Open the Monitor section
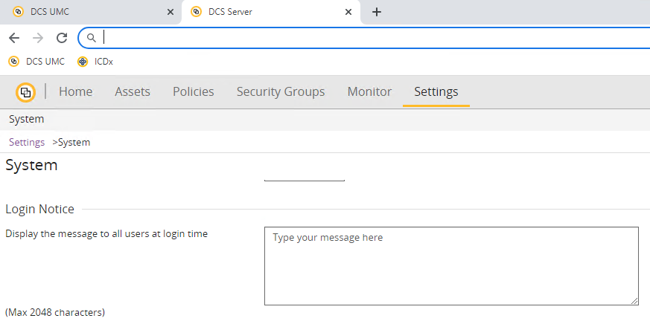Screen dimensions: 650x324 click(369, 92)
